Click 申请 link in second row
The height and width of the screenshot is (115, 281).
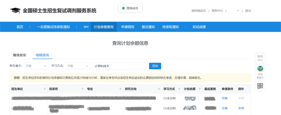point(241,108)
